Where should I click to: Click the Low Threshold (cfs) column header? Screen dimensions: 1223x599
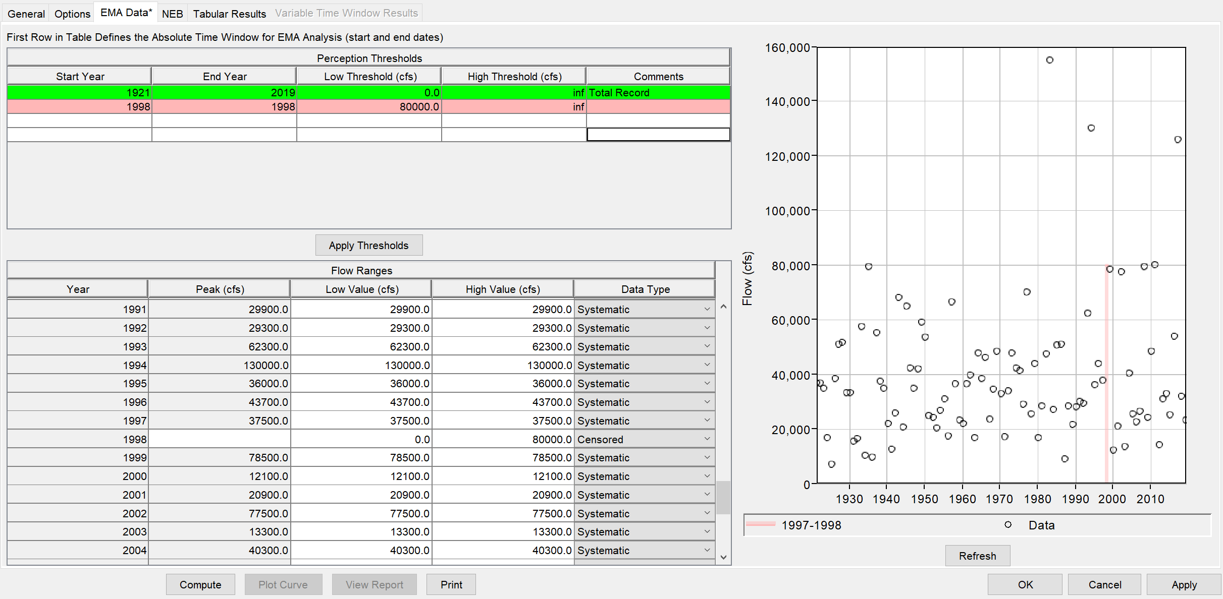tap(369, 76)
